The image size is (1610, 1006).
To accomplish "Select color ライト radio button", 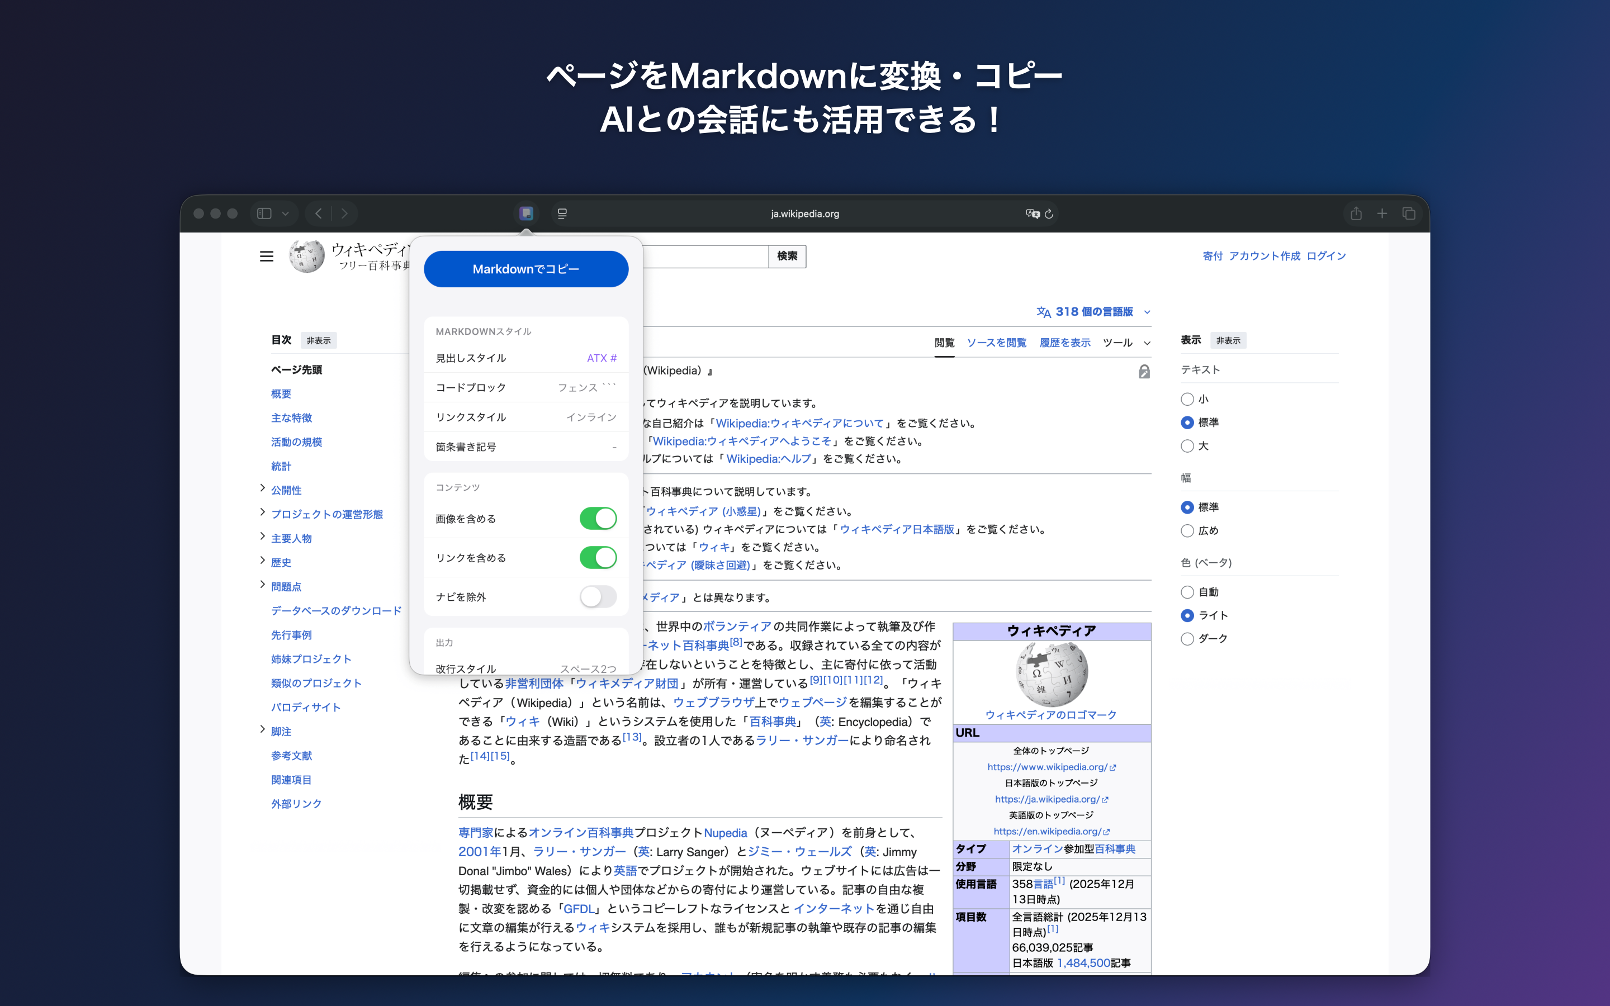I will (1187, 615).
